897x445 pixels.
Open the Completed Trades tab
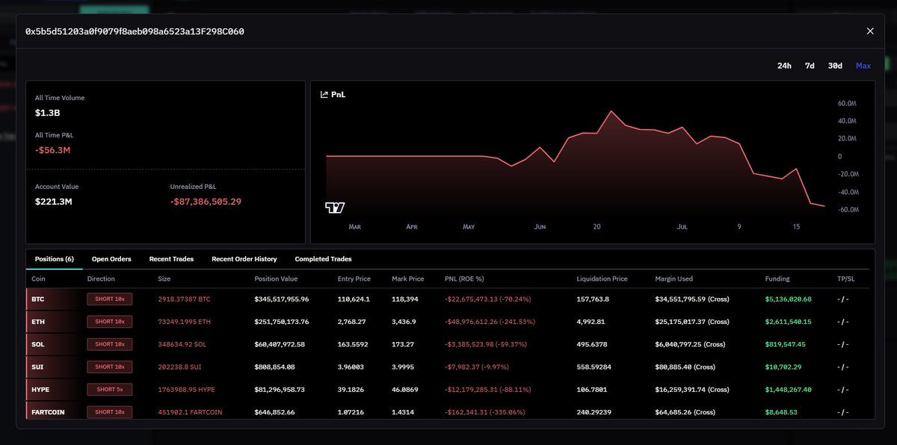point(323,259)
